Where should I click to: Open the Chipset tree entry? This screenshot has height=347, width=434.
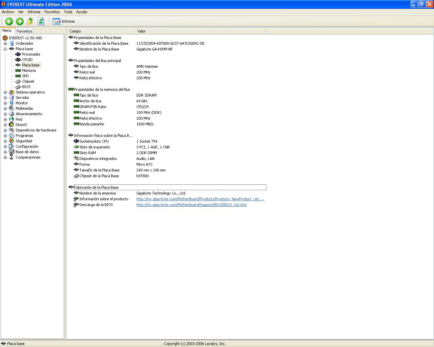[28, 81]
